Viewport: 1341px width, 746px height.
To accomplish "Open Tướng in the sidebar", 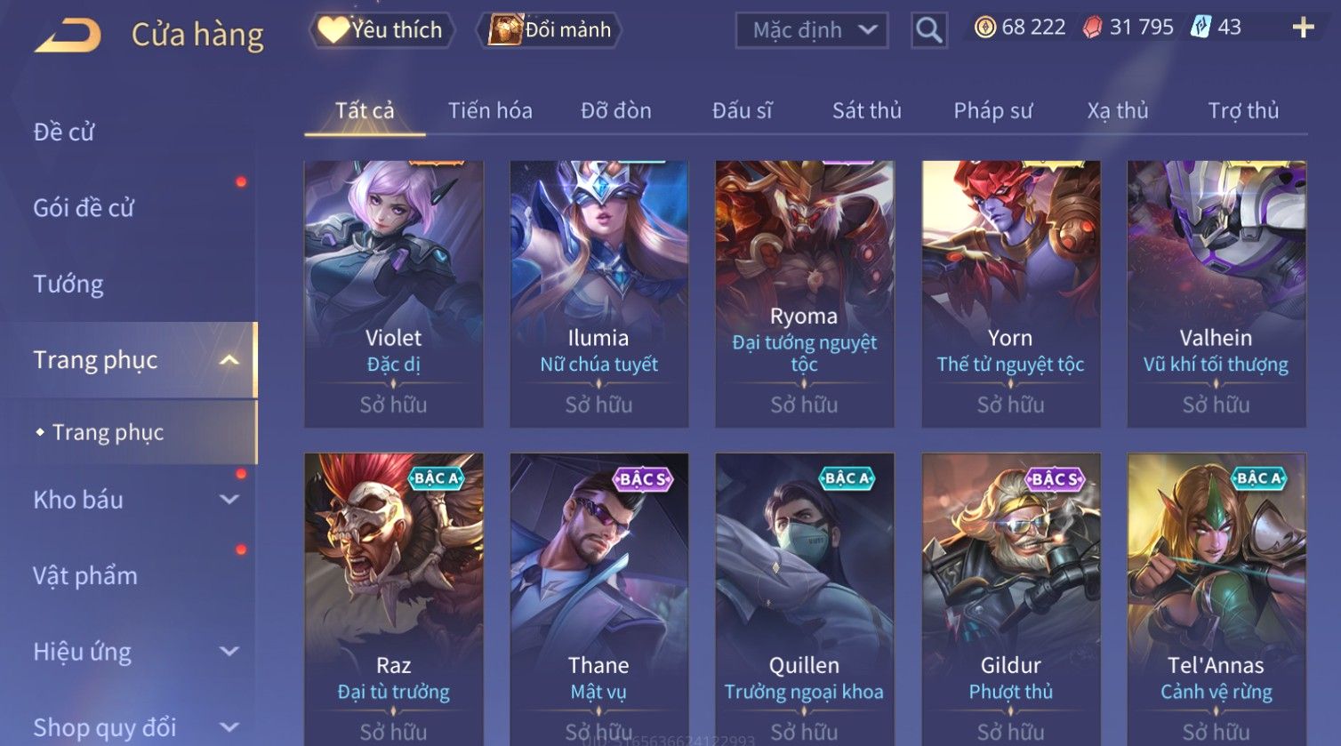I will pos(68,285).
